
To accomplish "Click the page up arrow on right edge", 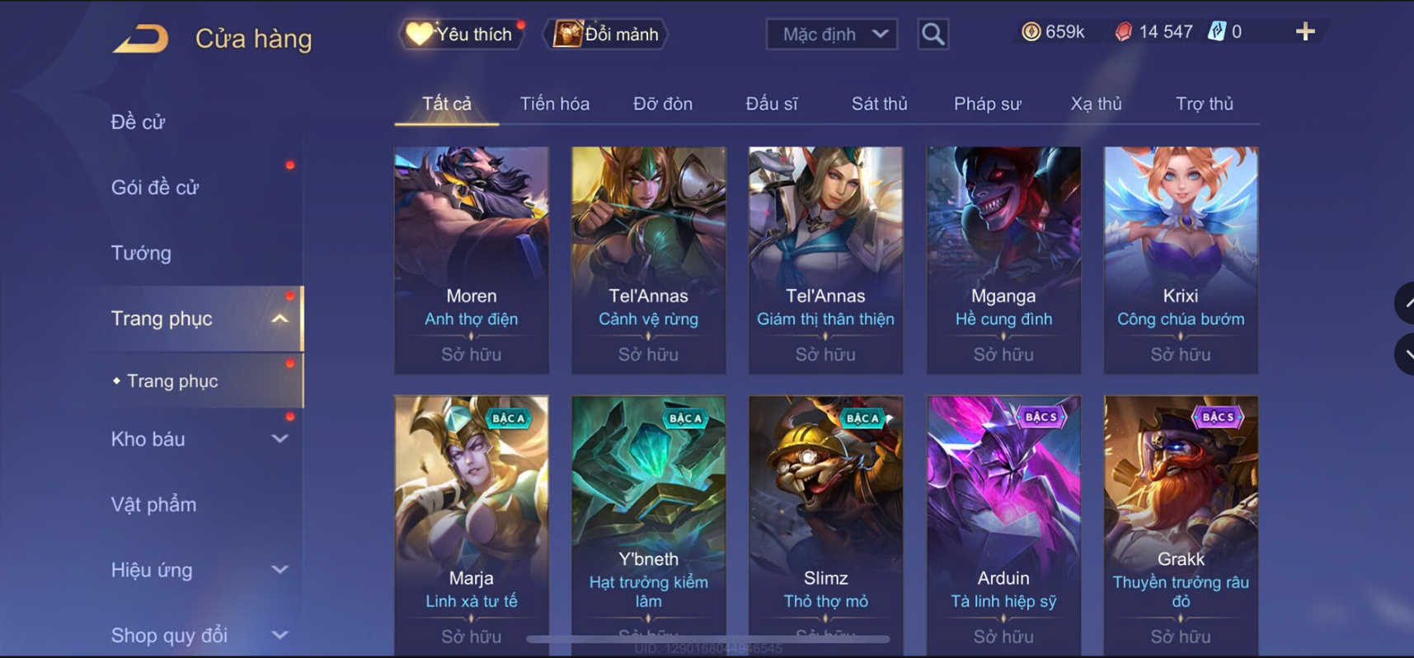I will (1405, 303).
